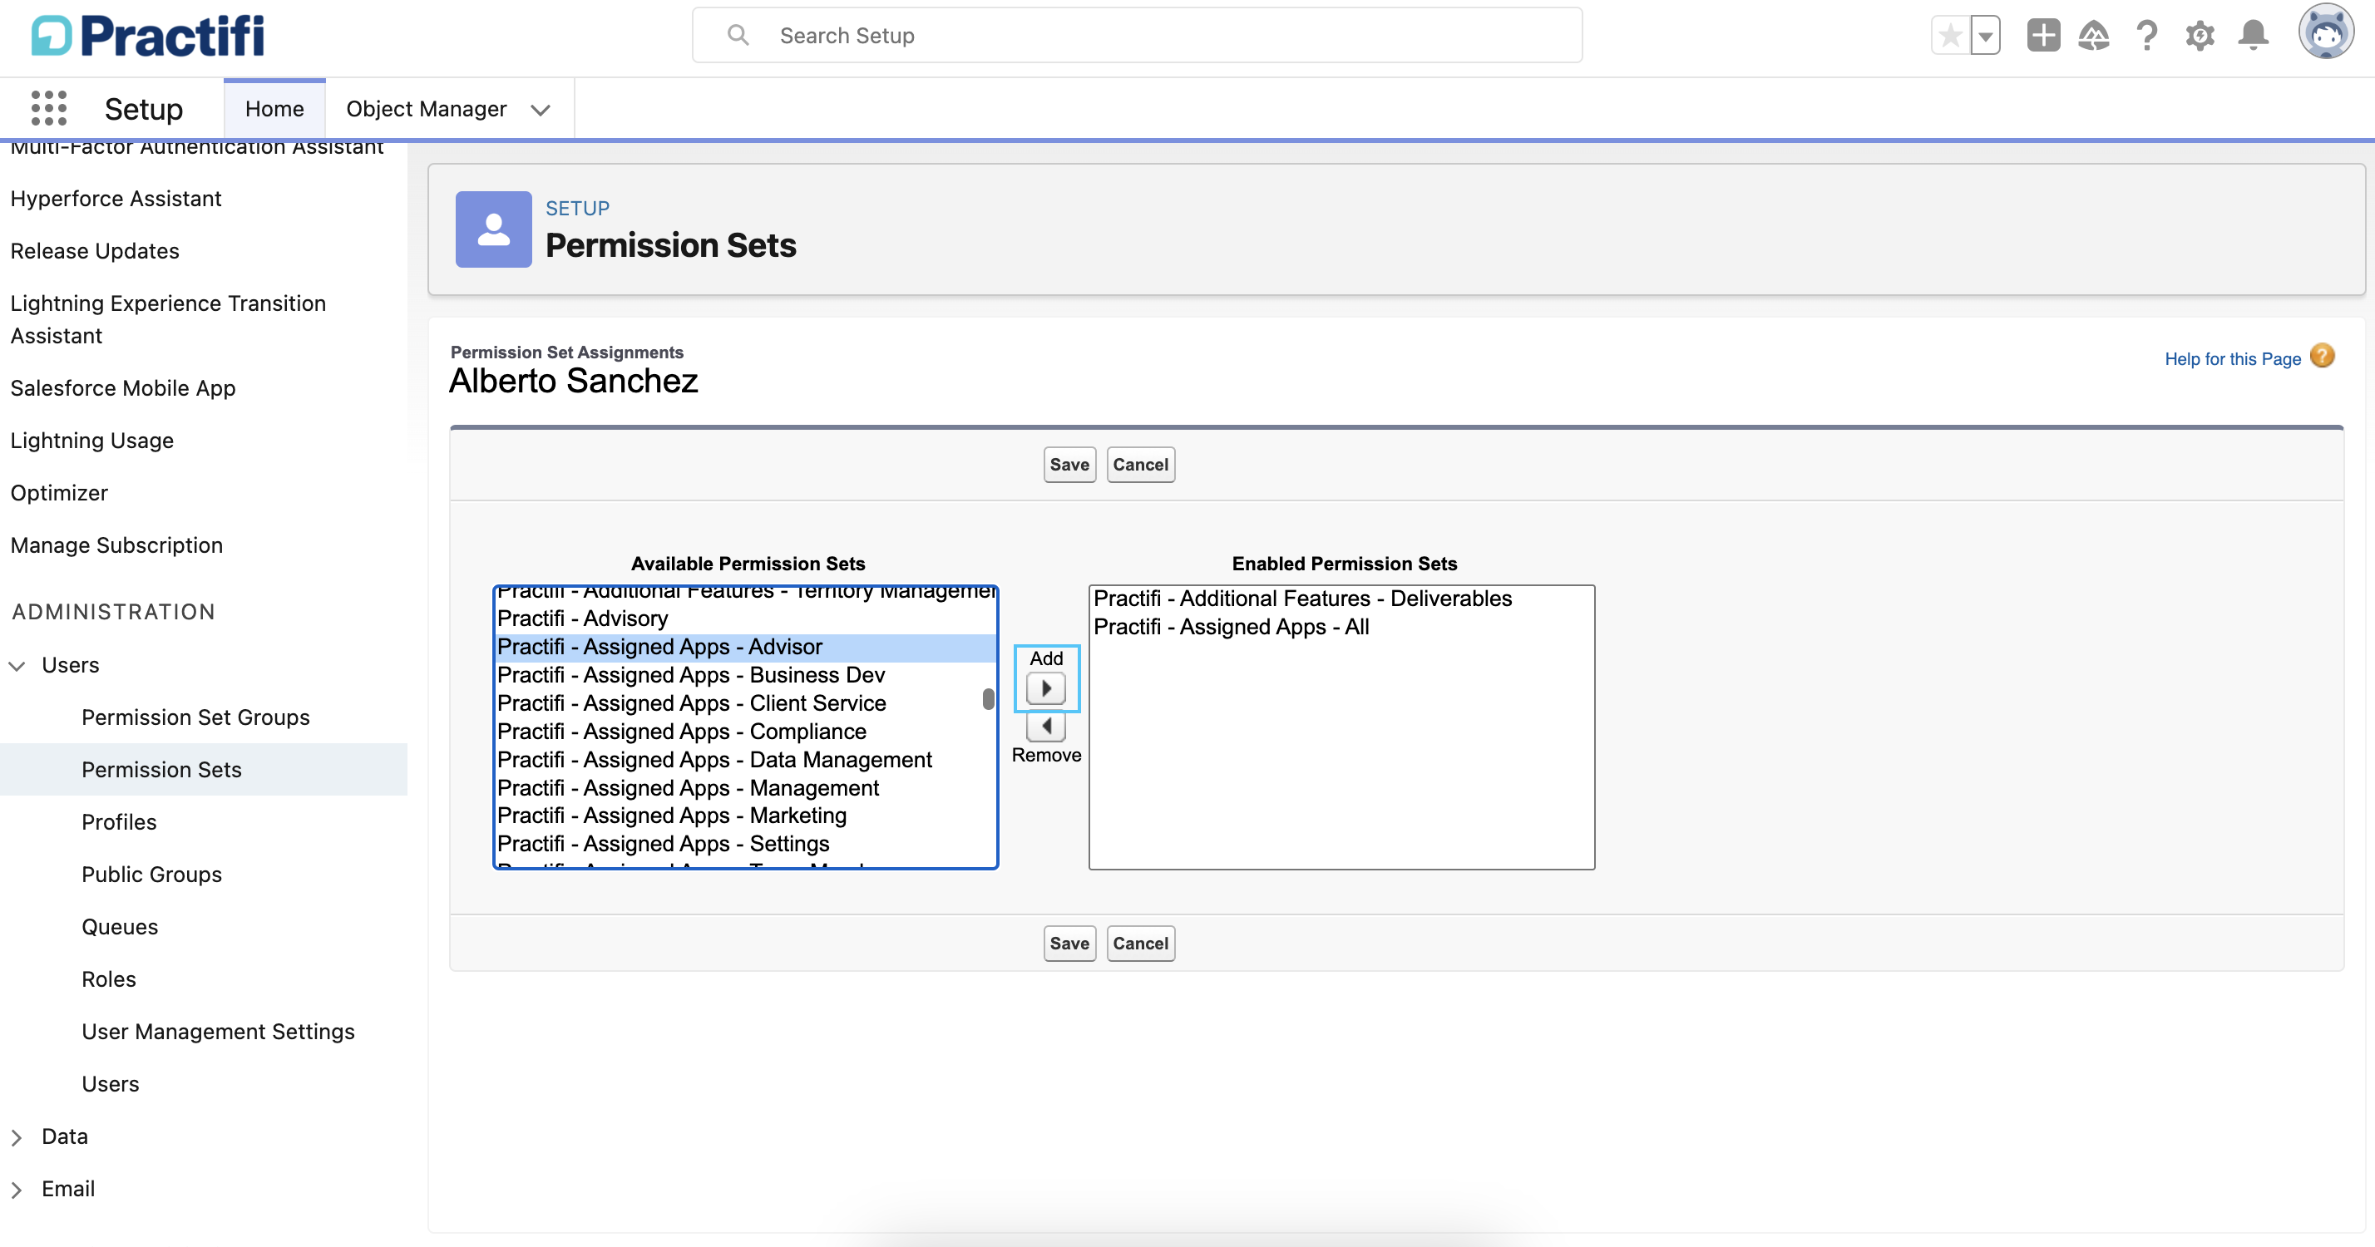This screenshot has width=2375, height=1247.
Task: Open the setup gear icon
Action: [2200, 36]
